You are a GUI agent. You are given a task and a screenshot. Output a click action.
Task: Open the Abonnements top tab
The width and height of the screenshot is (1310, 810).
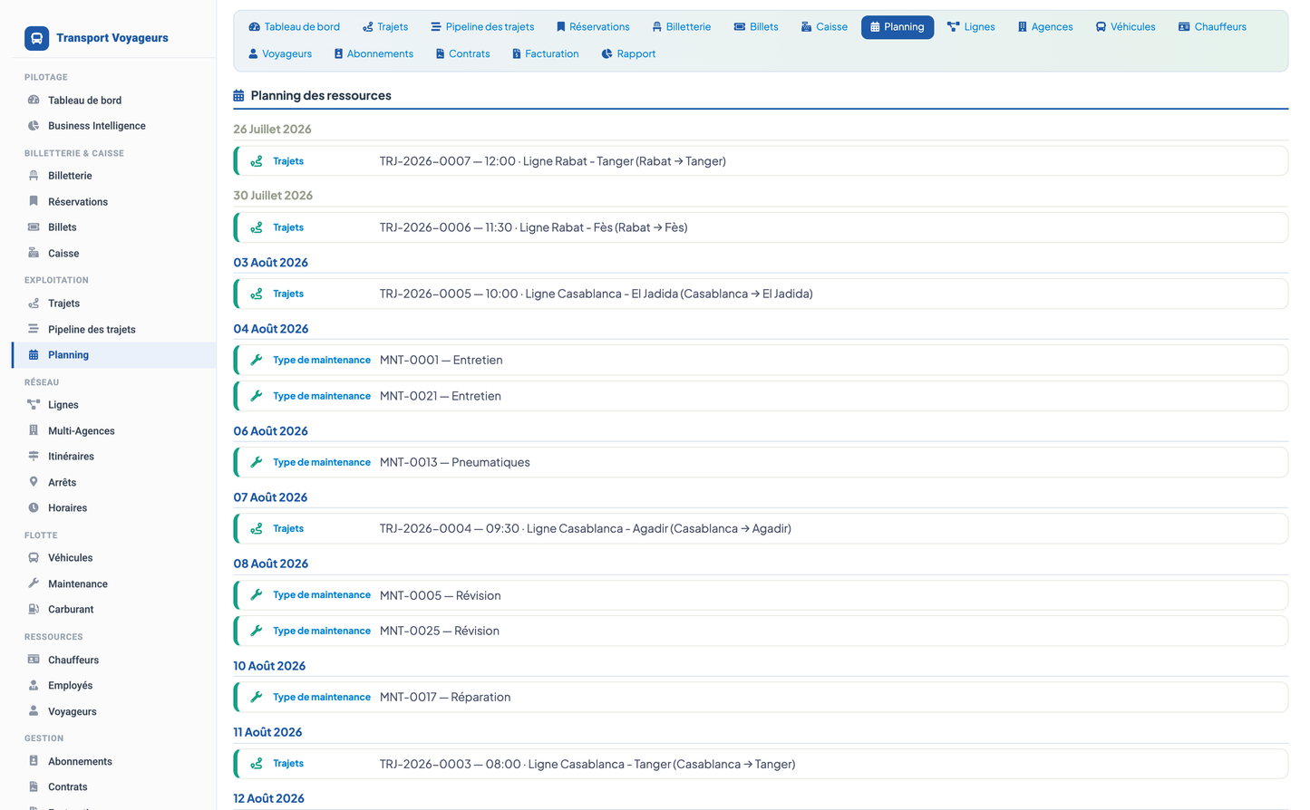[374, 54]
